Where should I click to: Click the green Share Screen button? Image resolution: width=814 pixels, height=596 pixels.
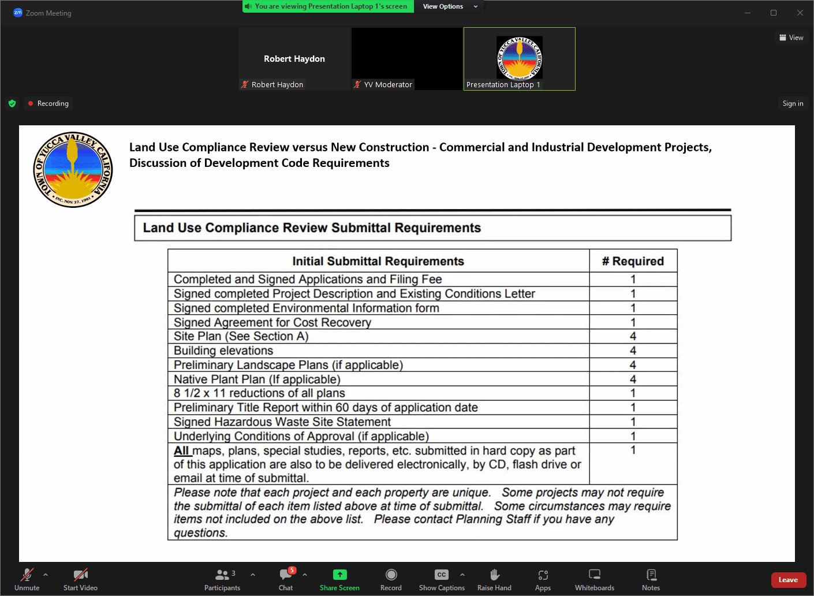(x=339, y=579)
